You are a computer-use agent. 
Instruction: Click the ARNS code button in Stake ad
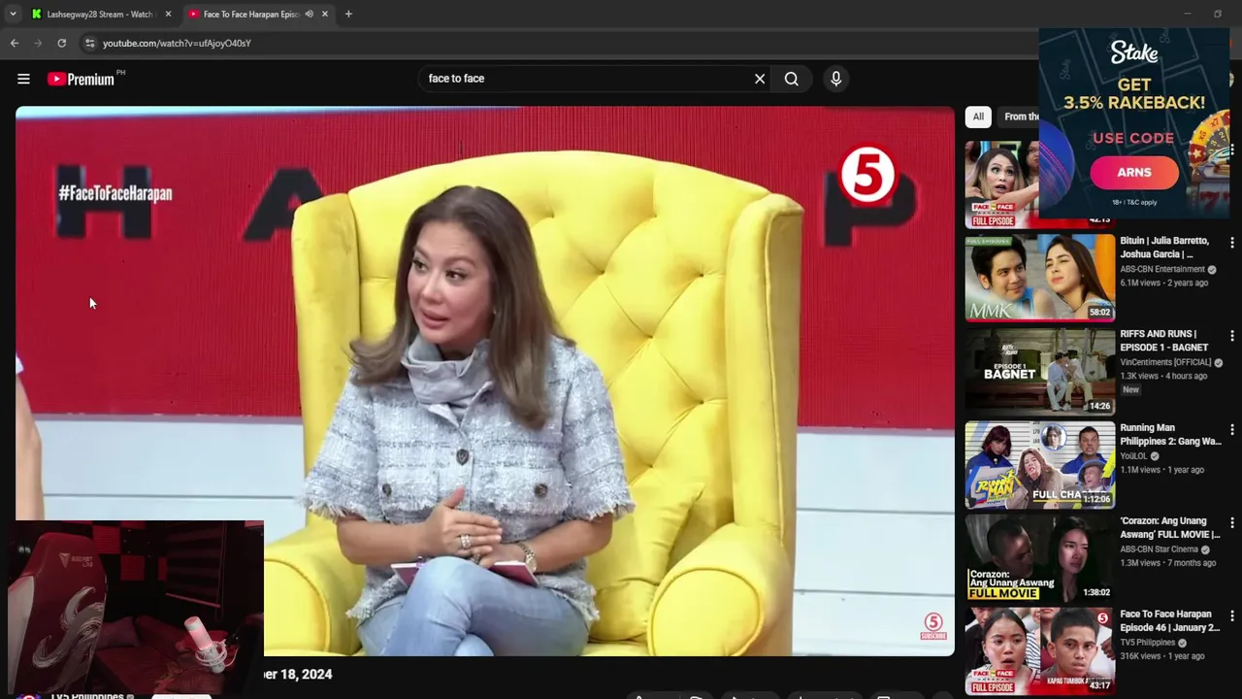click(x=1134, y=173)
